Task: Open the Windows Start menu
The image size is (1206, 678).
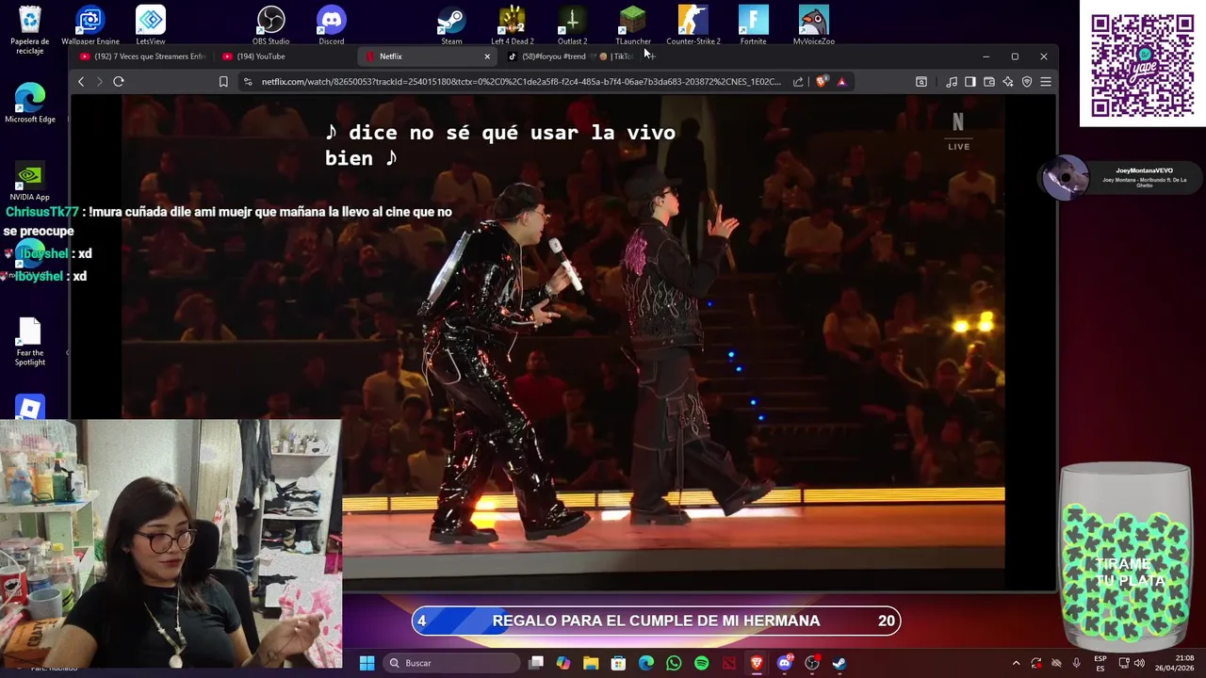Action: 367,663
